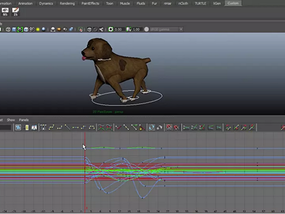Toggle Time snap magnet on
The width and height of the screenshot is (285, 214).
point(169,127)
